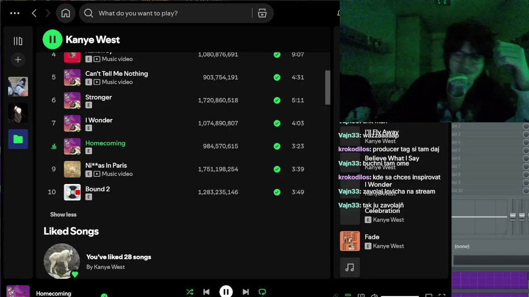Skip to the next track
The height and width of the screenshot is (297, 529).
245,292
